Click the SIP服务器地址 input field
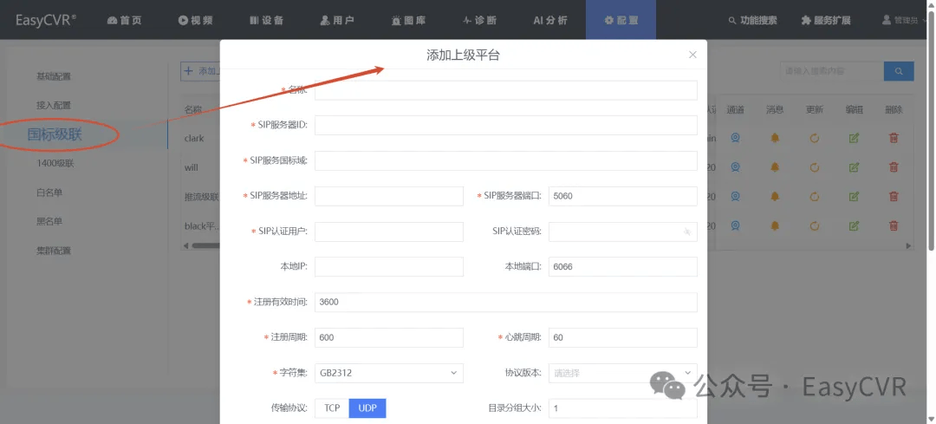This screenshot has width=936, height=424. (389, 196)
